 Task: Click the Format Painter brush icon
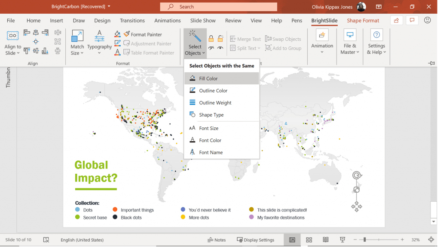click(127, 34)
